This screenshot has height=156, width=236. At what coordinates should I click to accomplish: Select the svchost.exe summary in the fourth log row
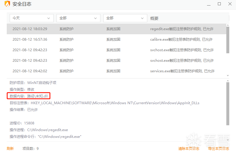click(x=182, y=61)
